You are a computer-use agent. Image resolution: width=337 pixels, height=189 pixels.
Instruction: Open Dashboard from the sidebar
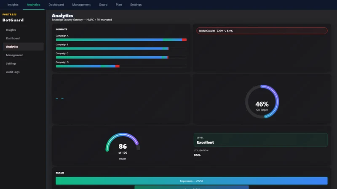[24, 38]
